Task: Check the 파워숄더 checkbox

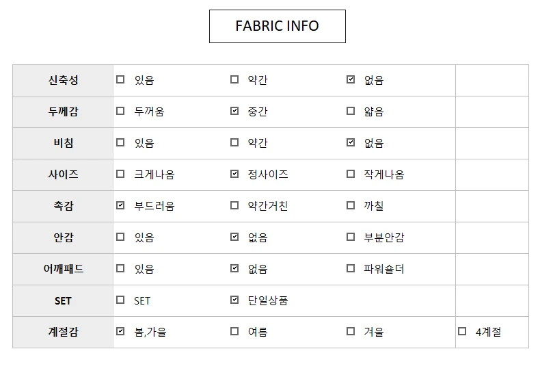Action: [351, 268]
